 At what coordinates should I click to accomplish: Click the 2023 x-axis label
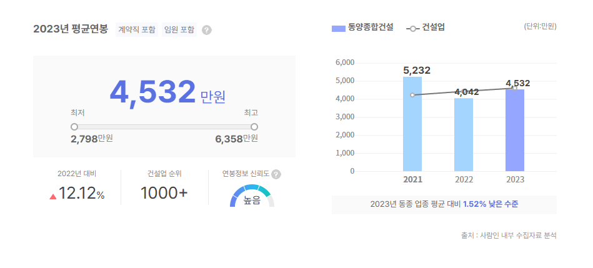click(x=515, y=179)
